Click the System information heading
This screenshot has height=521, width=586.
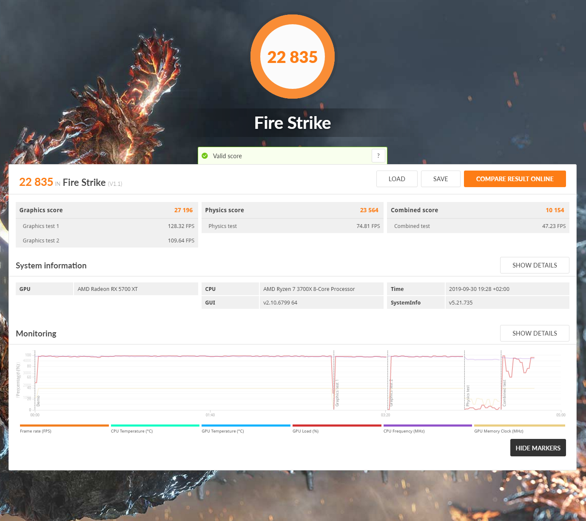51,265
